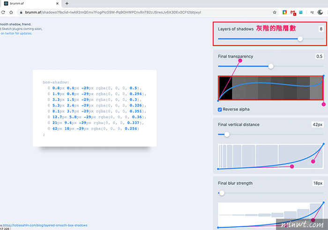
Task: Click the Final vertical distance slider handle
Action: 227,135
